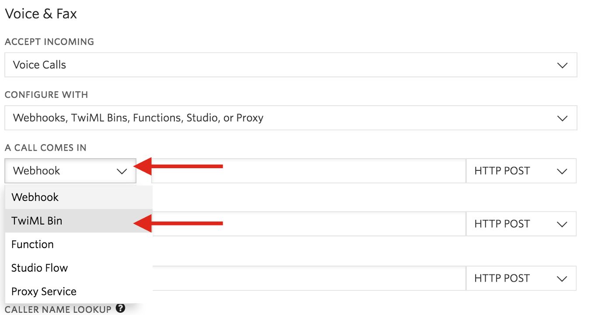Click the chevron on the bottommost HTTP POST selector
The image size is (612, 315).
tap(562, 279)
